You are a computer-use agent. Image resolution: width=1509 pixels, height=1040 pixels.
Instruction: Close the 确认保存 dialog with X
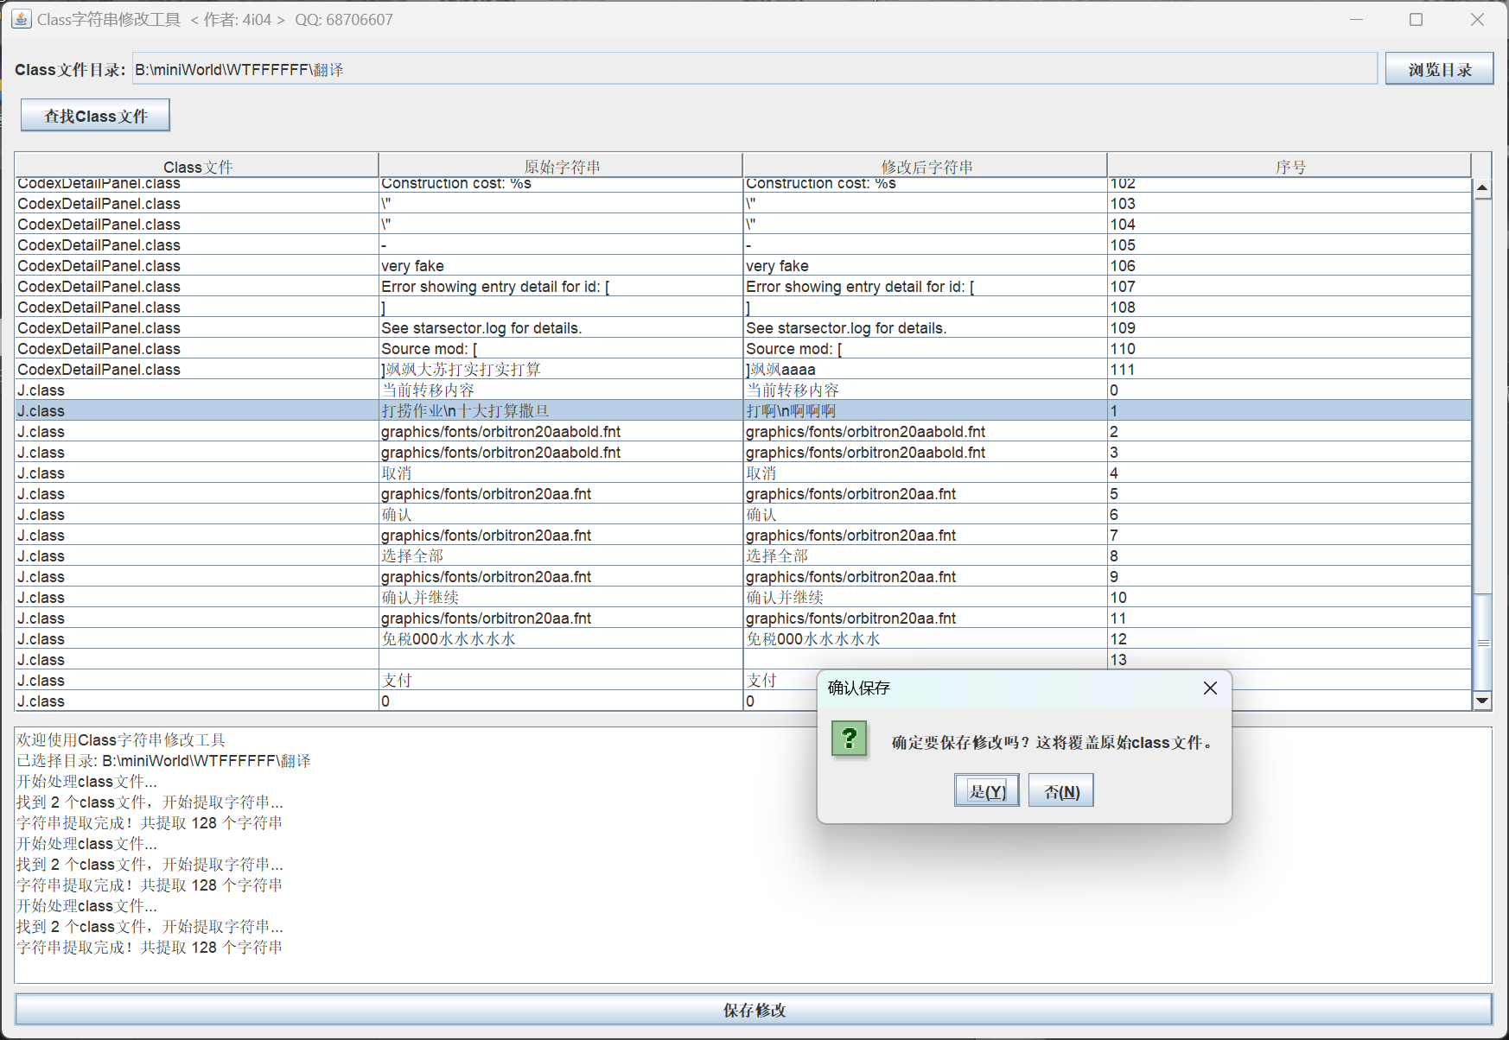tap(1210, 688)
